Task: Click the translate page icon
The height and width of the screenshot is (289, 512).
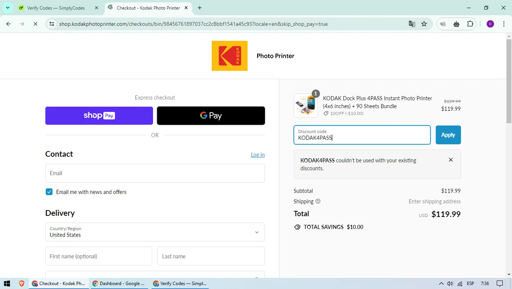Action: [x=412, y=24]
